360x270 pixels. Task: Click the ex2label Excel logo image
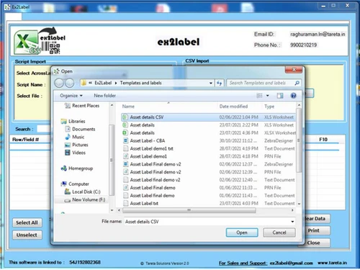coord(39,41)
